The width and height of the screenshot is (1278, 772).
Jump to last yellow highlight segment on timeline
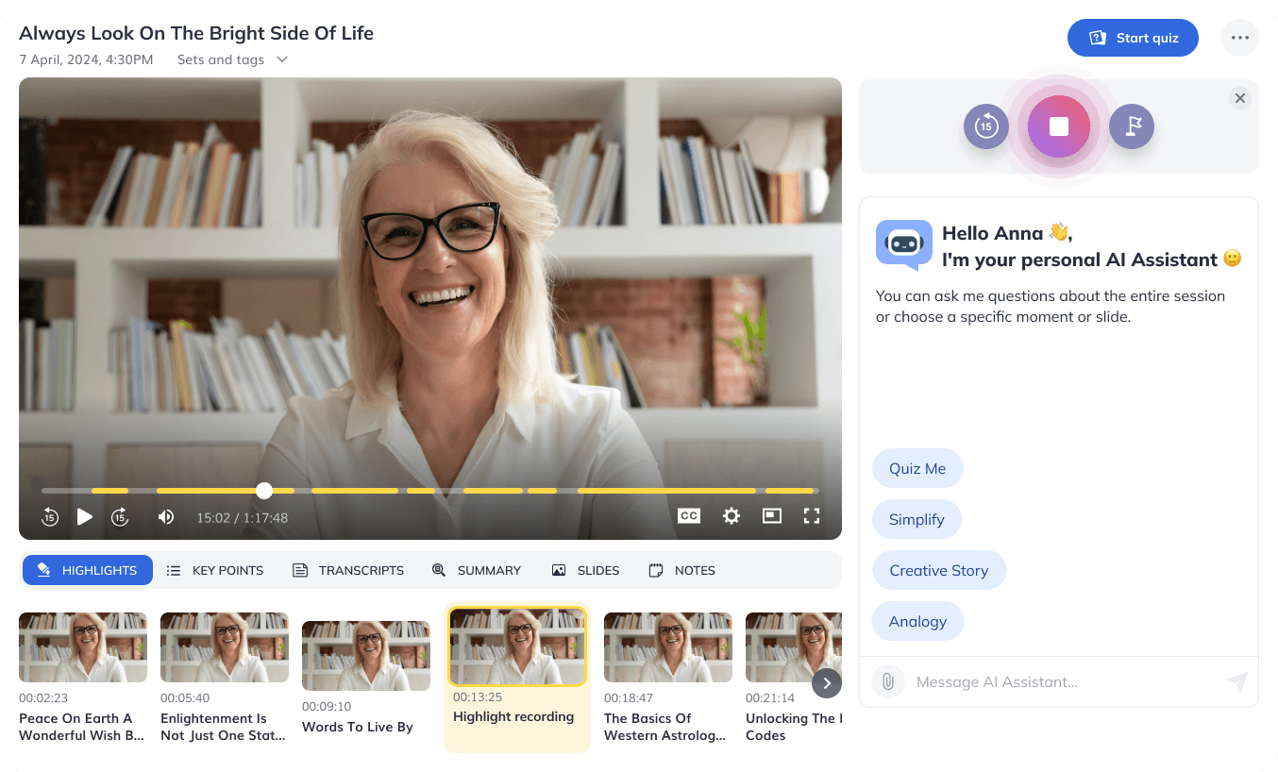[x=790, y=491]
